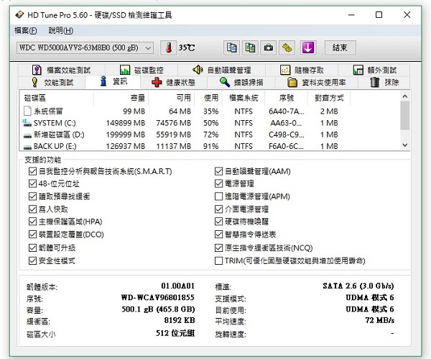Toggle the 裝置設定覆蓋(DCO) checkbox

[32, 235]
